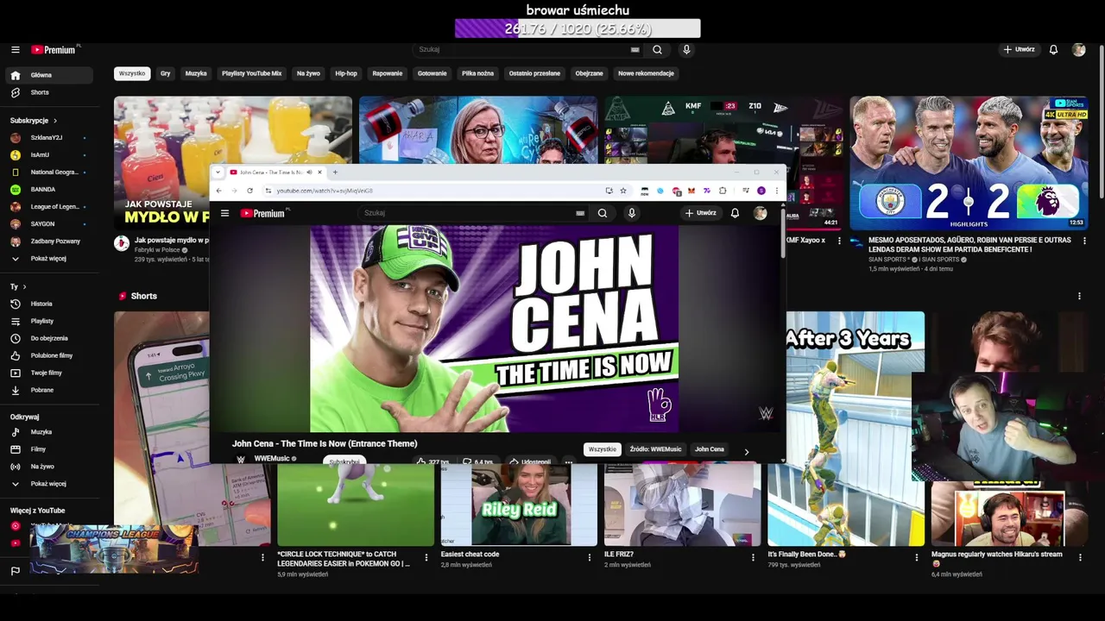Open options for the Sian Sports video
1105x621 pixels.
coord(1084,241)
